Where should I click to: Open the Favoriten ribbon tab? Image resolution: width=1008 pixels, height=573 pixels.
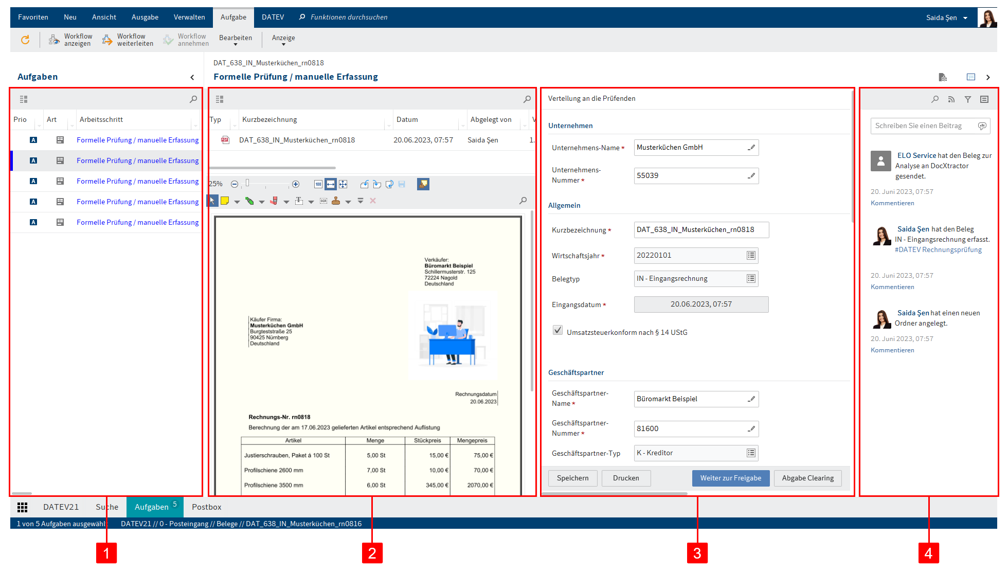[33, 17]
